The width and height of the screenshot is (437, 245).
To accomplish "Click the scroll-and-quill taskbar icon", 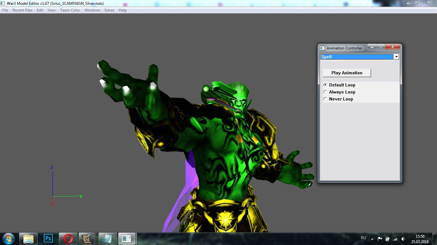I will click(87, 239).
